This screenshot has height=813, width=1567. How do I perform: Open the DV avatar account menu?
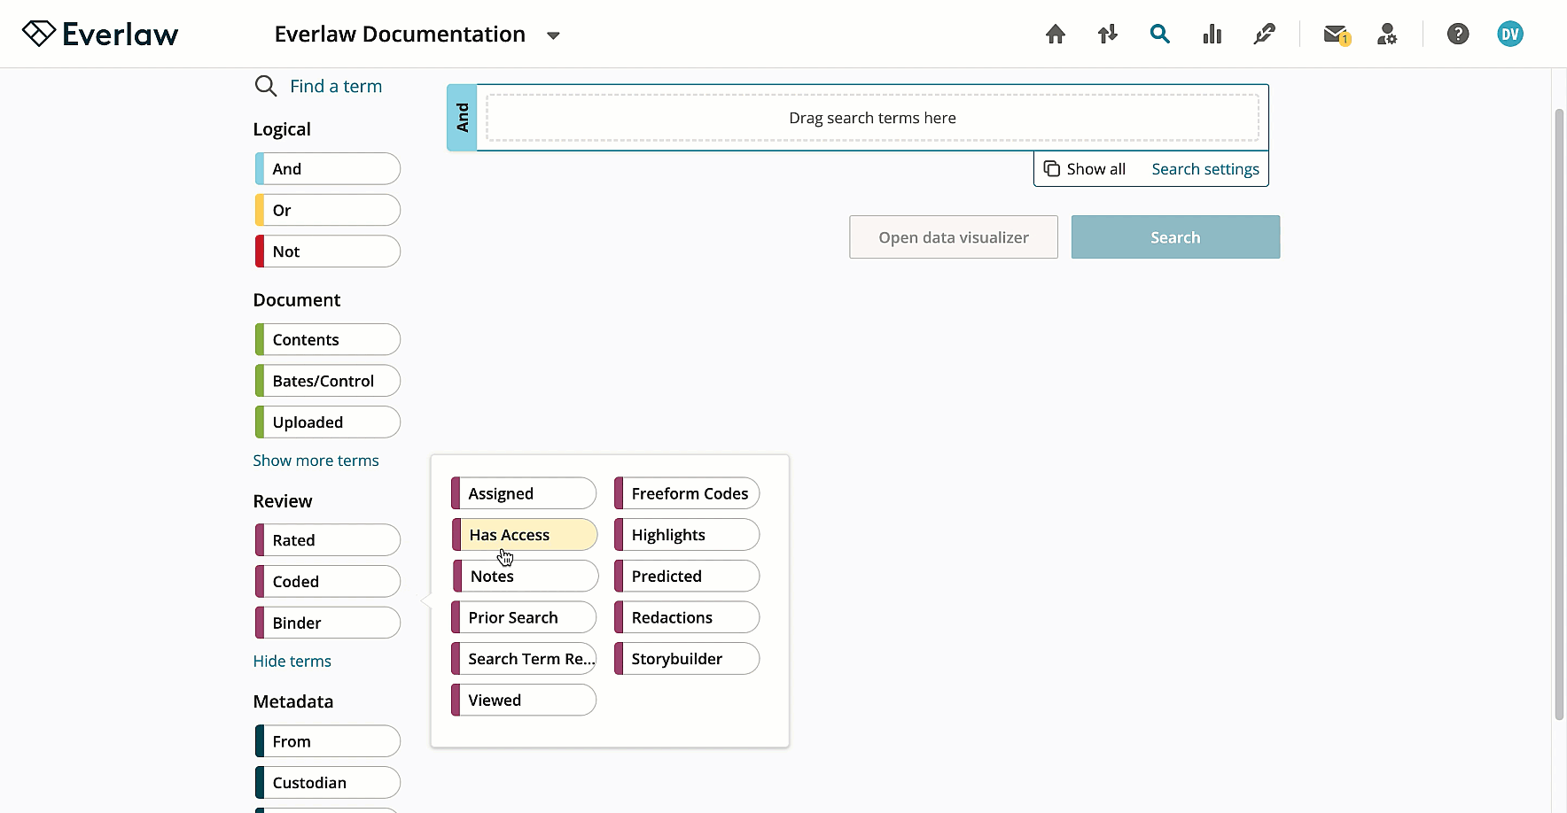pos(1510,34)
